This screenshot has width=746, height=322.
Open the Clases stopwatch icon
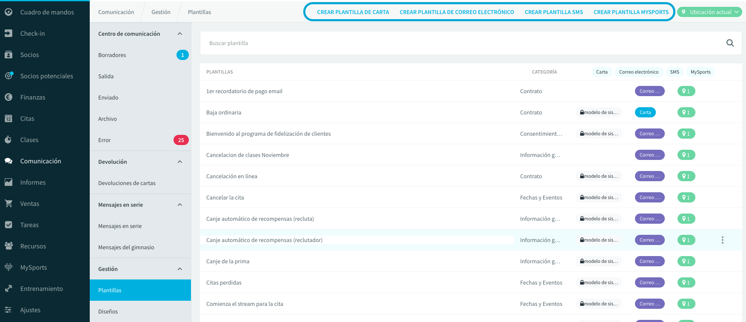click(x=9, y=140)
